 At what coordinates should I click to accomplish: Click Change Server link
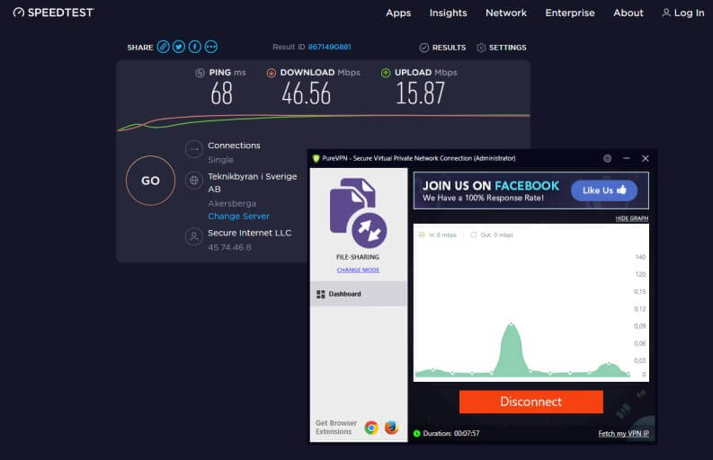pos(239,217)
